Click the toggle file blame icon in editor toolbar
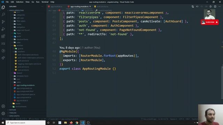223x125 pixels. [210, 7]
